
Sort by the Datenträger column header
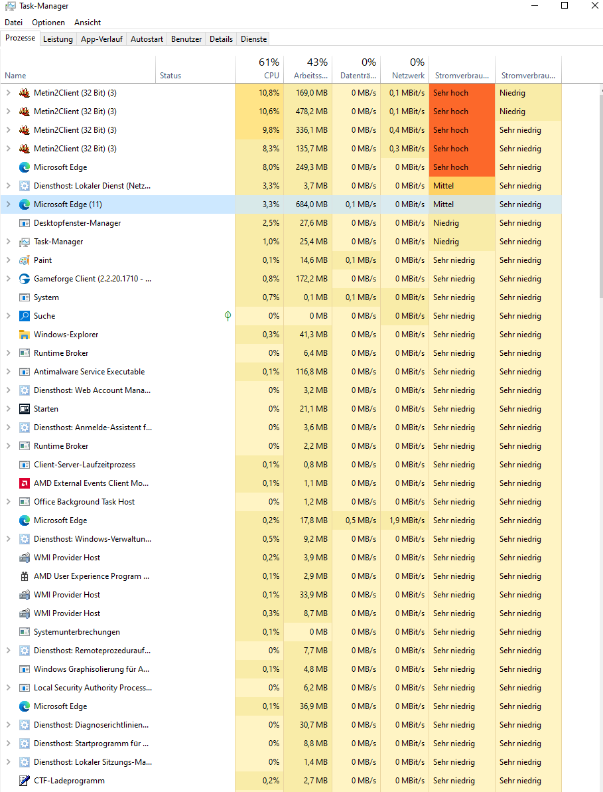tap(356, 68)
